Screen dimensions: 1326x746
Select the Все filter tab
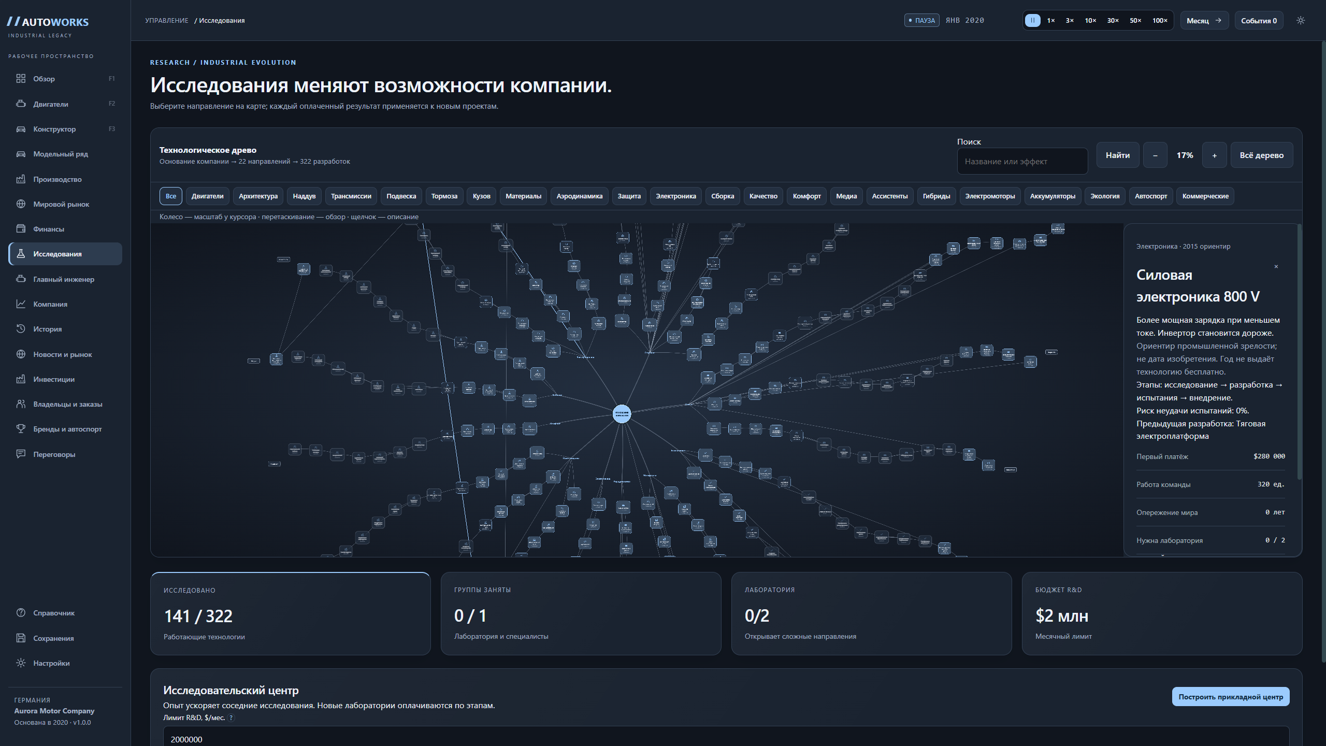pos(171,196)
